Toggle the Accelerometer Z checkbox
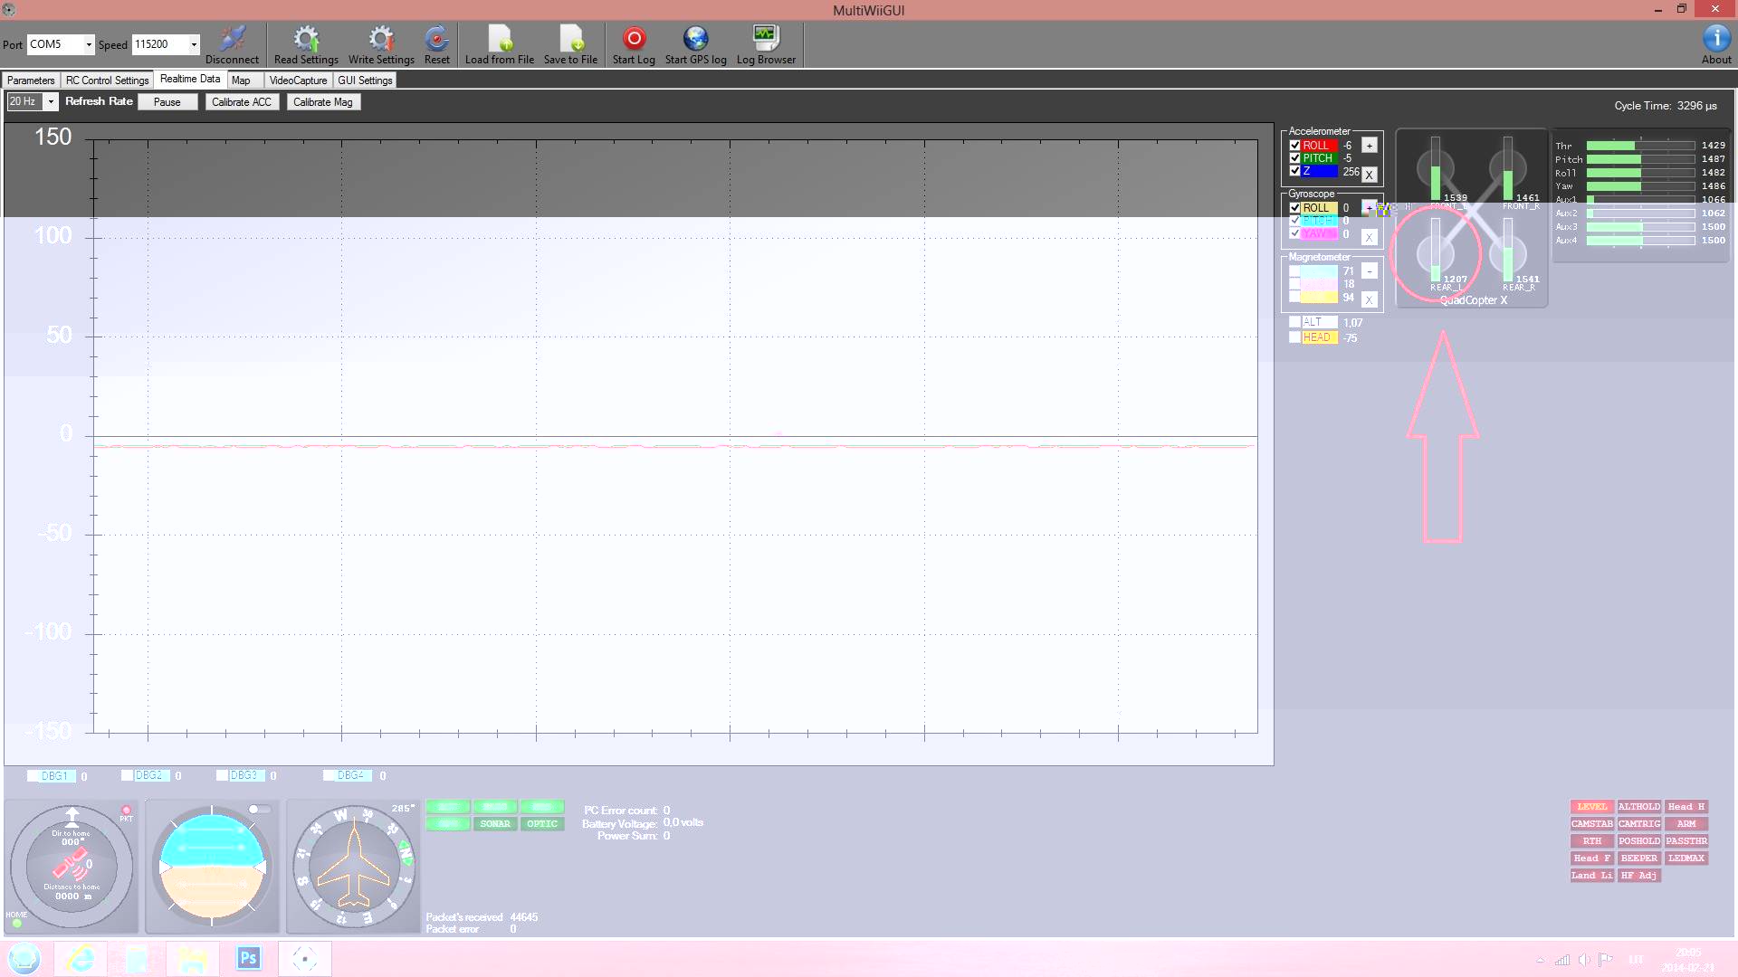 [x=1294, y=171]
